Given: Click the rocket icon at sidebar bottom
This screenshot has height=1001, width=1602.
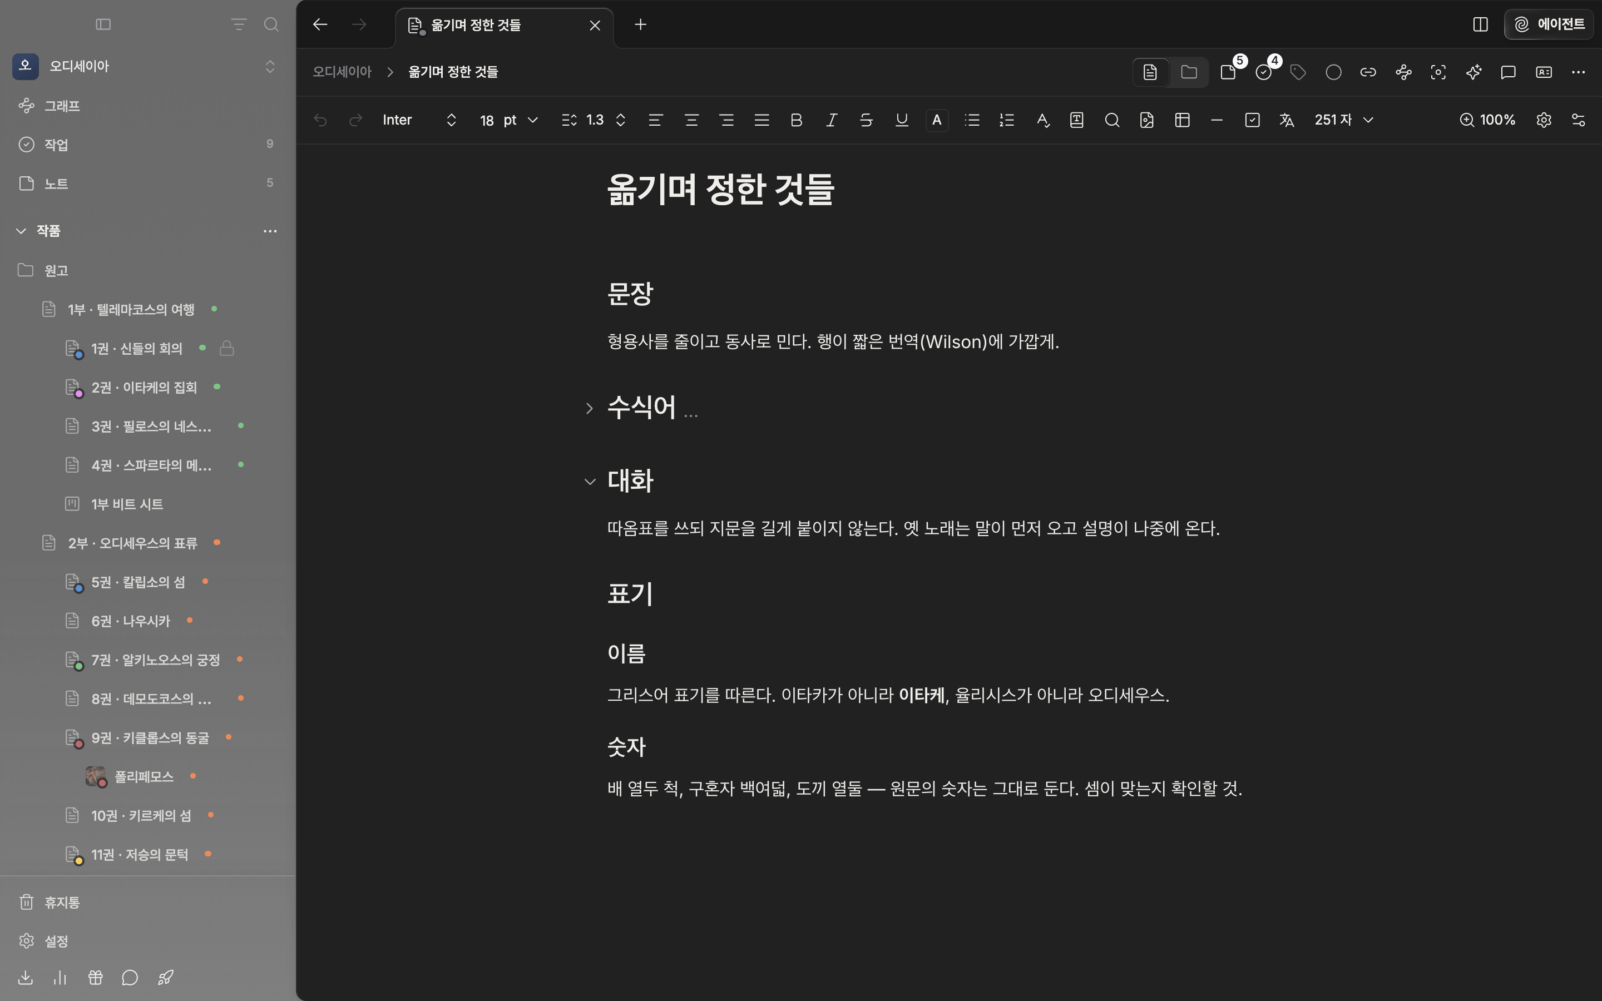Looking at the screenshot, I should [x=166, y=977].
